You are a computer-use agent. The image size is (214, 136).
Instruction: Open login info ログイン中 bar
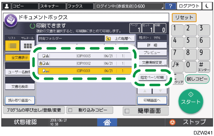pyautogui.click(x=129, y=6)
